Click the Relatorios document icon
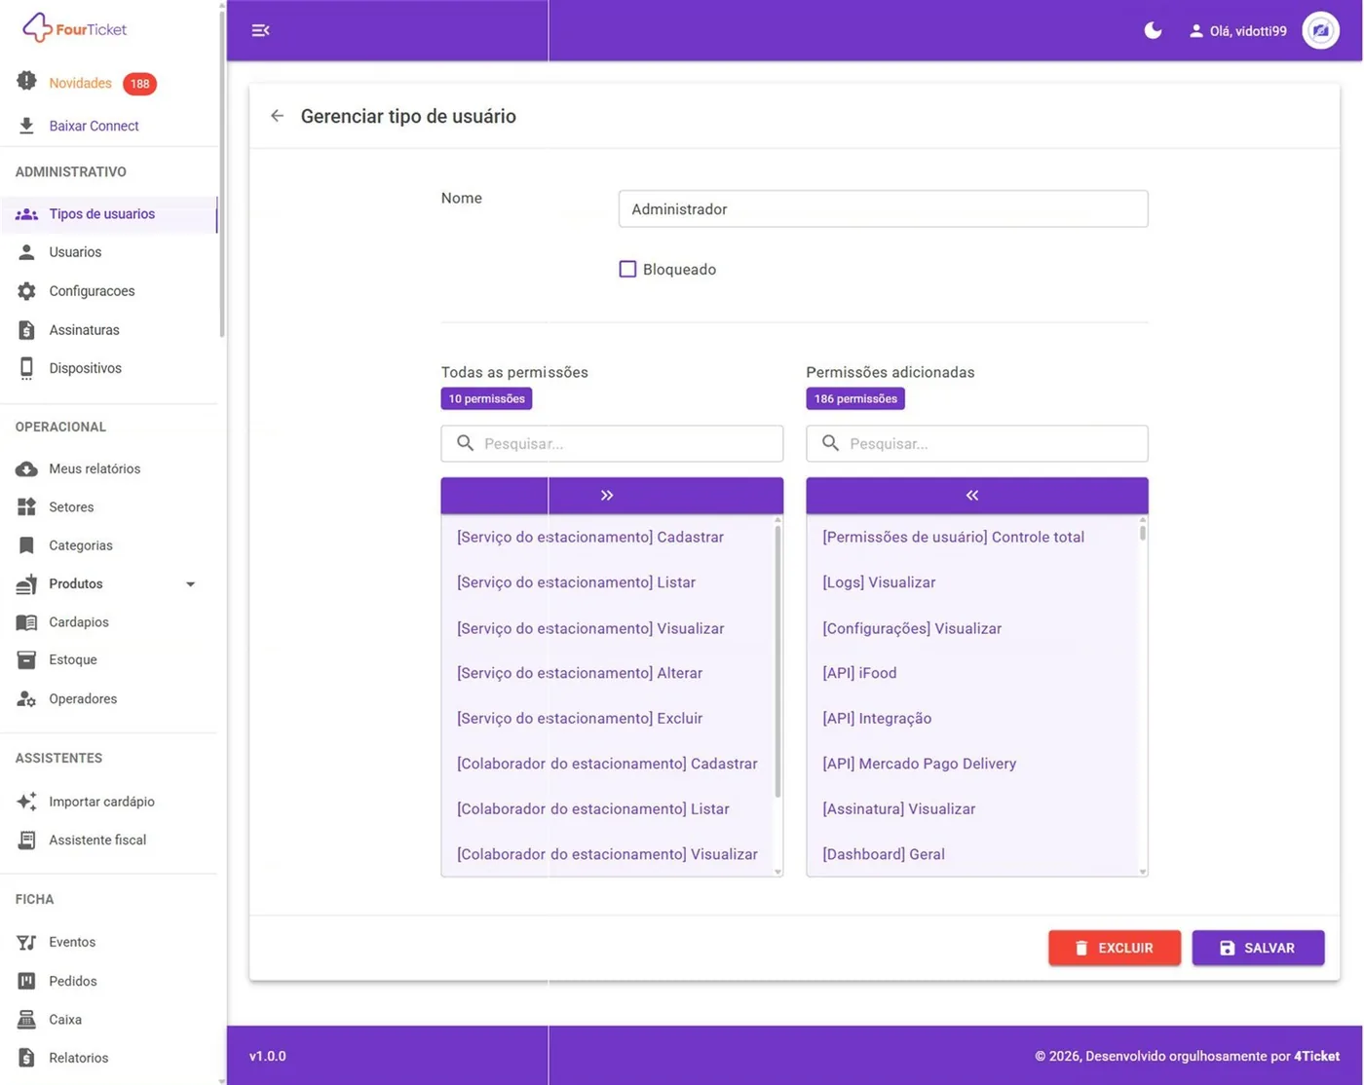 (26, 1058)
